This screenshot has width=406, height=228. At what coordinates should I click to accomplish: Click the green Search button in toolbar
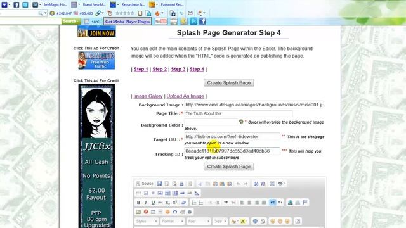71,21
